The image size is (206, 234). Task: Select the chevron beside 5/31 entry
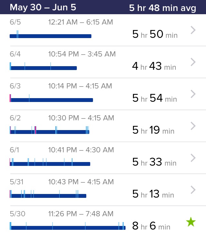pos(193,190)
